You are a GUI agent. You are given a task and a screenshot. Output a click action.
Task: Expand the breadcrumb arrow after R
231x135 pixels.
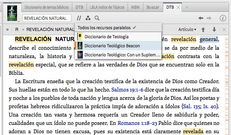pyautogui.click(x=23, y=30)
